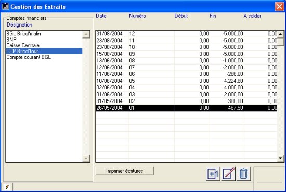The height and width of the screenshot is (192, 286).
Task: Click number 05 in Numéro column
Action: point(132,81)
